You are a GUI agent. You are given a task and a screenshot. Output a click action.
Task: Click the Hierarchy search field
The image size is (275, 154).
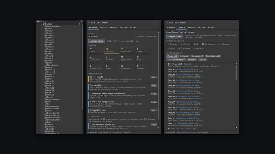coord(61,21)
